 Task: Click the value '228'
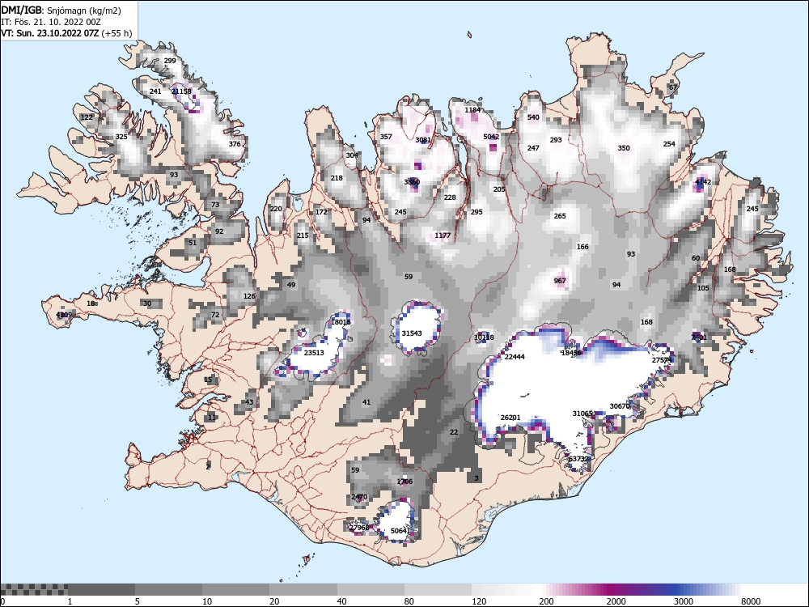450,197
